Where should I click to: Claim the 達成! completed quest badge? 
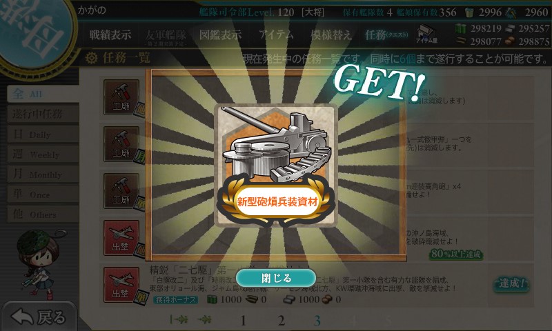(511, 283)
